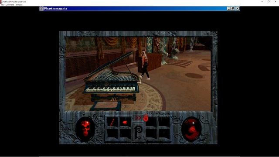Screen dimensions: 279x157
Task: Click the grand piano keyboard
Action: [x=111, y=89]
